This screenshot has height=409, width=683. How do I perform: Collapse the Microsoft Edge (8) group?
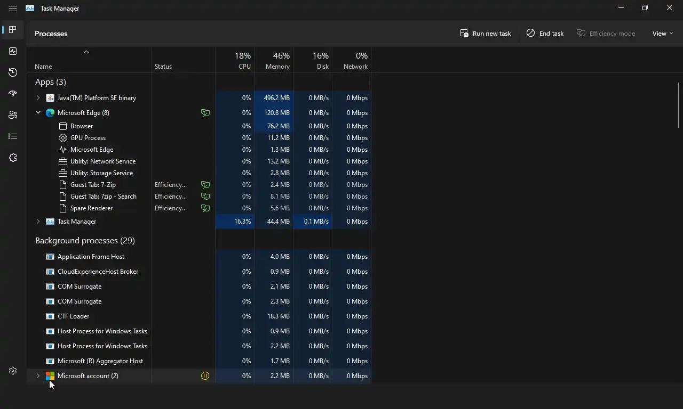(38, 113)
